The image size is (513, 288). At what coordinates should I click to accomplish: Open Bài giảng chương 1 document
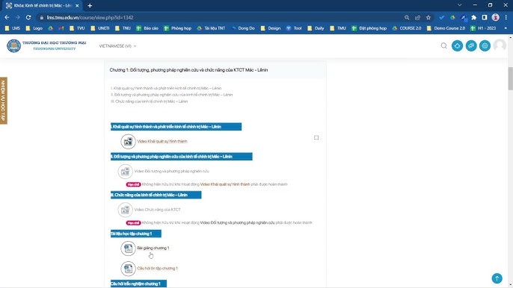(153, 248)
